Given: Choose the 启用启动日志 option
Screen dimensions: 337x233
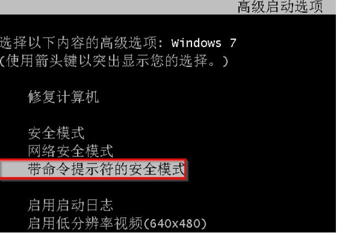Looking at the screenshot, I should 71,205.
